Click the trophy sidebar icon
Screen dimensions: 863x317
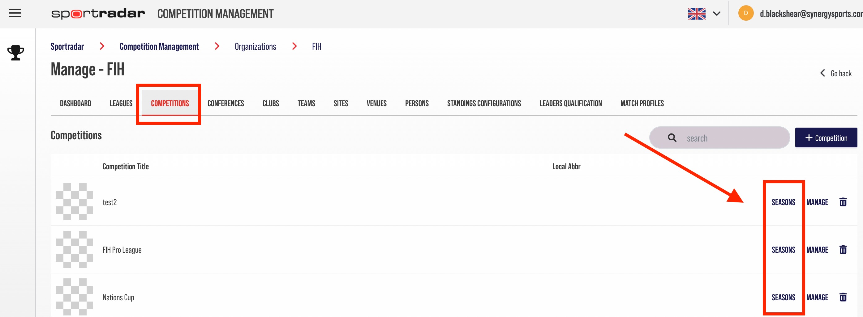tap(15, 53)
